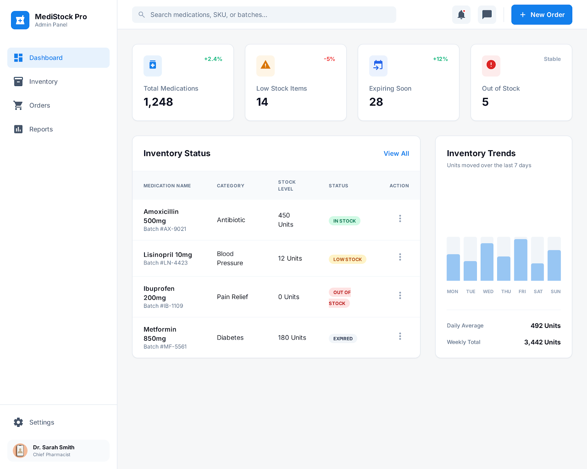
Task: Click the Out of Stock alert icon
Action: click(x=491, y=66)
